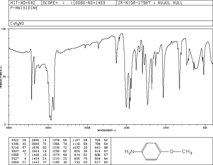Click transmittance value 18 beside 1603
Image resolution: width=213 pixels, height=165 pixels.
tap(45, 151)
